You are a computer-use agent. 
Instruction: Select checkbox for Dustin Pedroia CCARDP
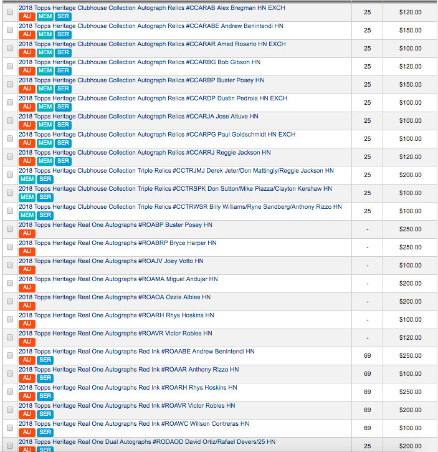(x=10, y=102)
